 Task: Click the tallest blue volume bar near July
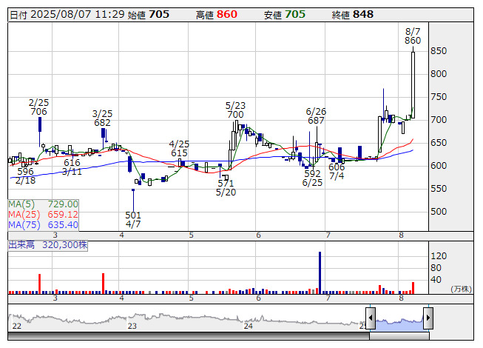pyautogui.click(x=320, y=272)
